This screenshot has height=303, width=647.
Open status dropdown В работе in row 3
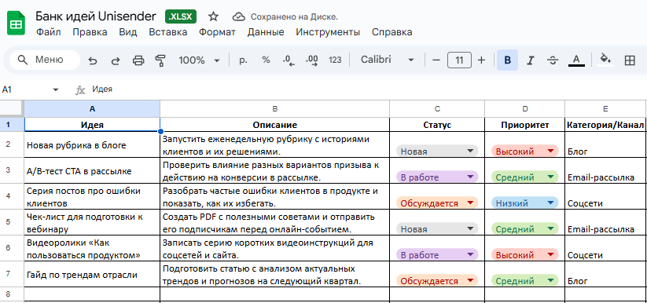(437, 177)
